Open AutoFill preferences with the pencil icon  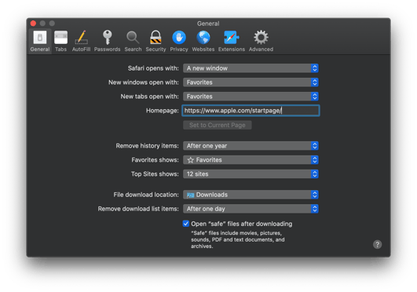coord(81,42)
